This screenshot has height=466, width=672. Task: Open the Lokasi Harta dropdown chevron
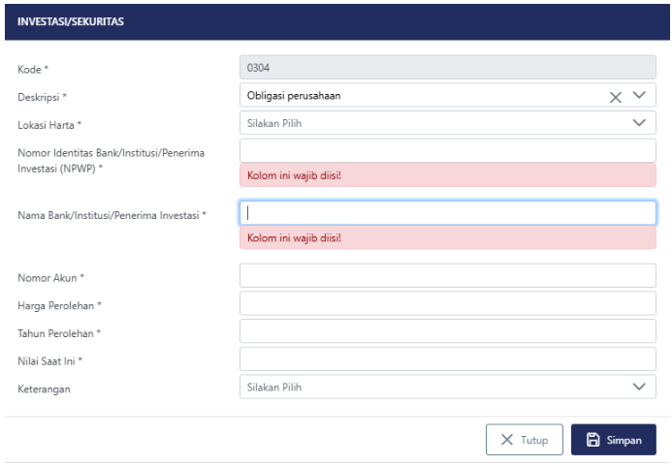pyautogui.click(x=638, y=123)
